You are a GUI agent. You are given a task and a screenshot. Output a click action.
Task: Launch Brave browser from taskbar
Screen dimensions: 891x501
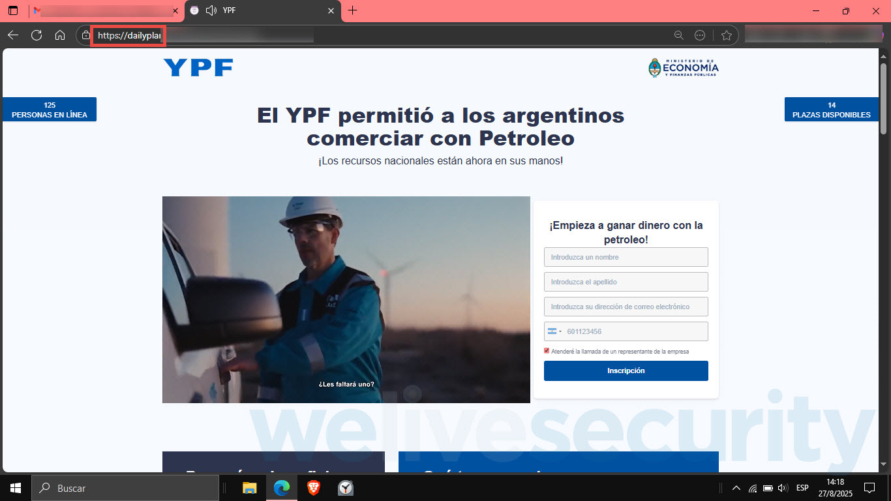(x=314, y=488)
